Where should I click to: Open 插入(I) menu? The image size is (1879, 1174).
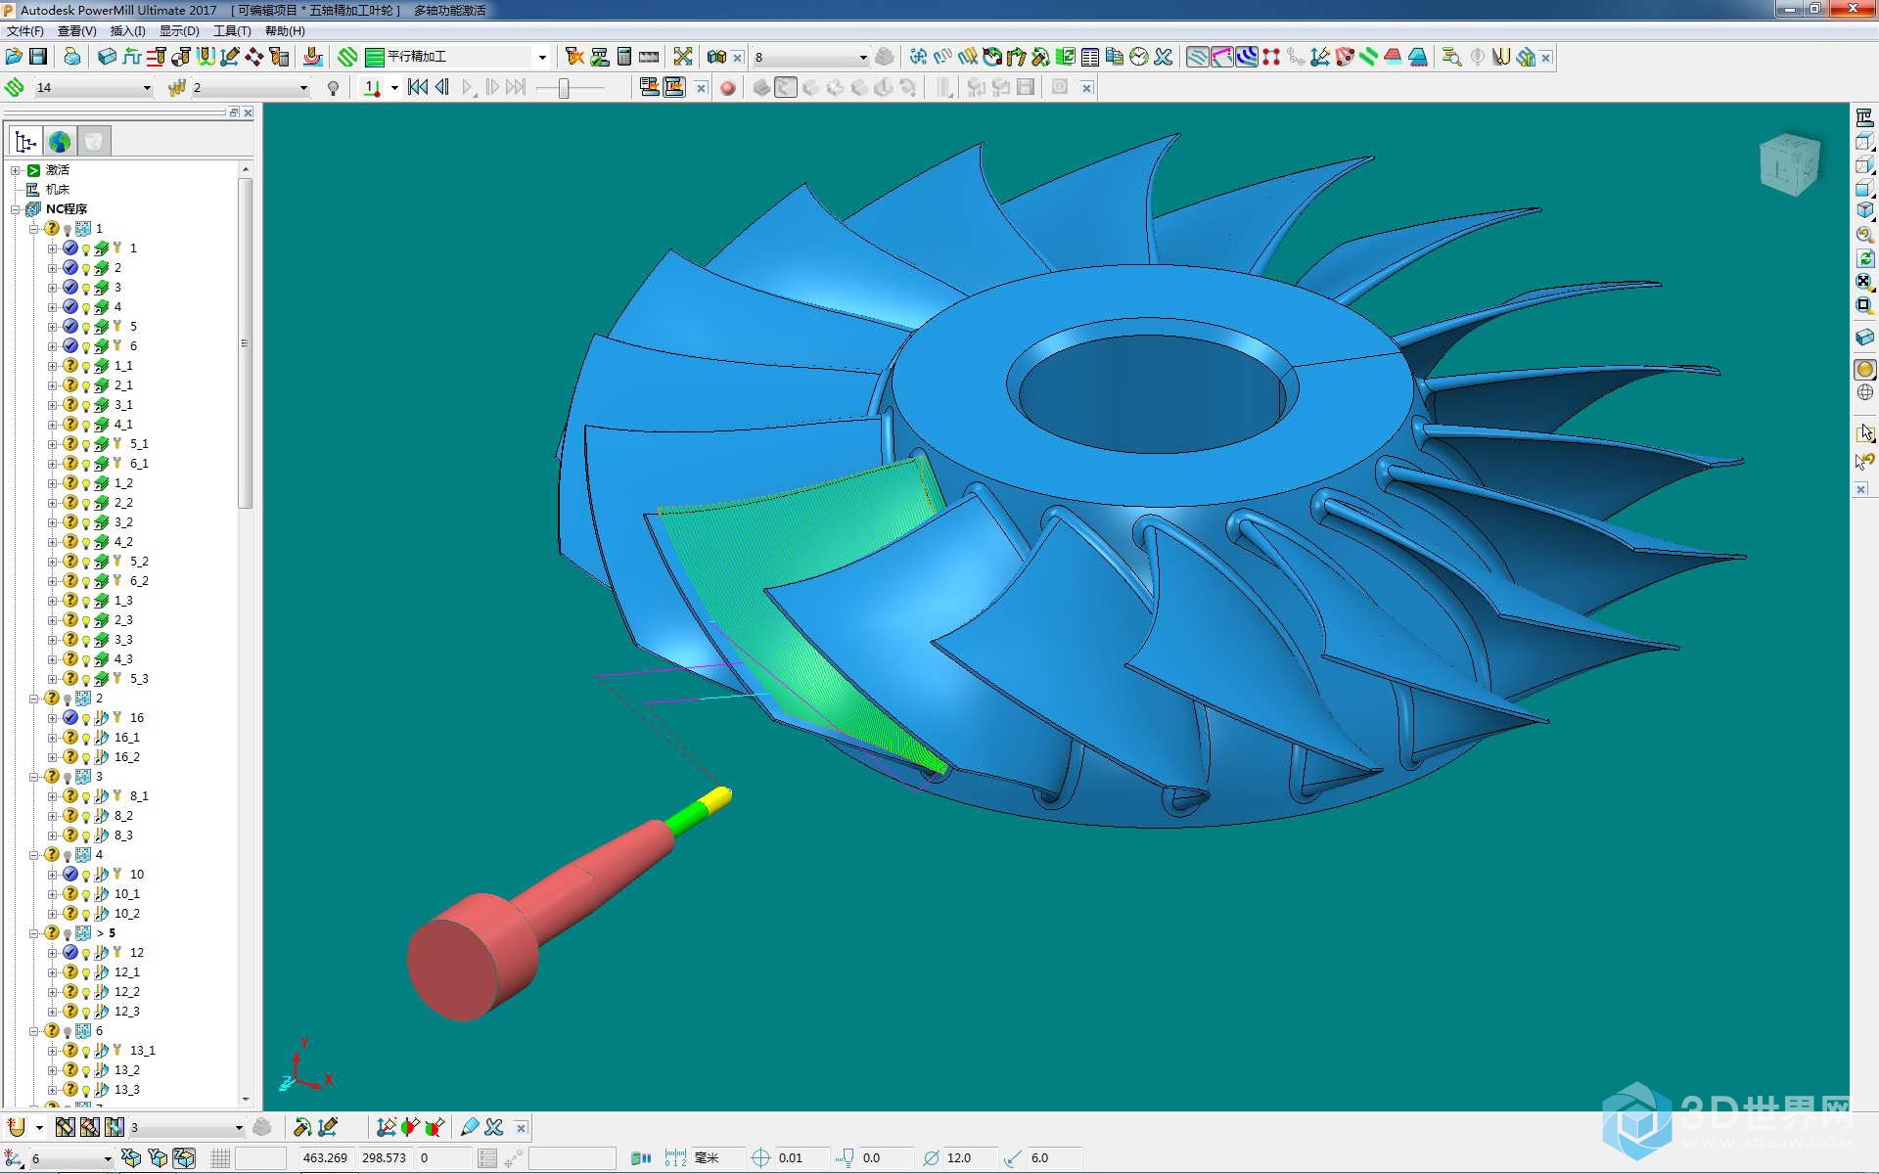127,31
